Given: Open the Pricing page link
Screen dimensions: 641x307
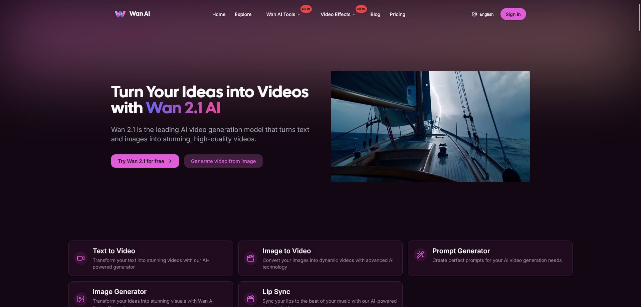Looking at the screenshot, I should click(397, 14).
